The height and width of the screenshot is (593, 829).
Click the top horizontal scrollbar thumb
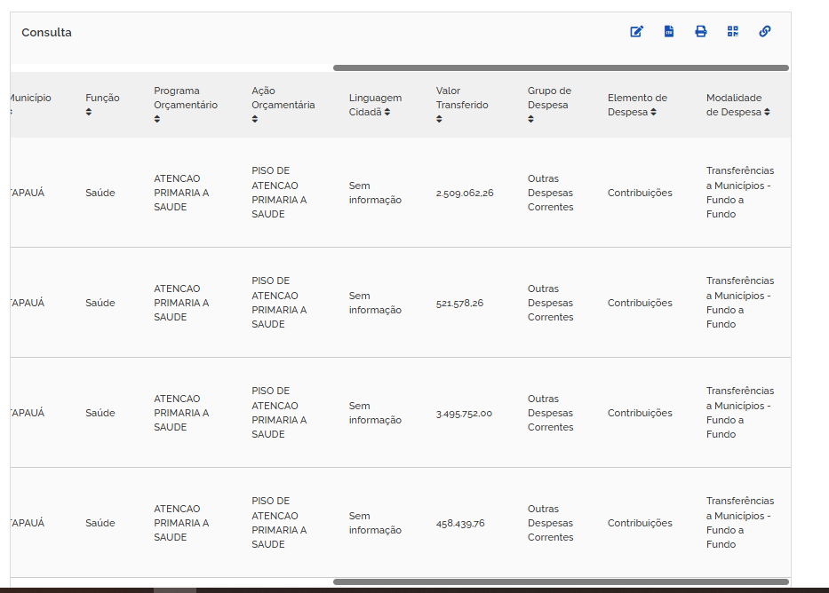[x=561, y=67]
